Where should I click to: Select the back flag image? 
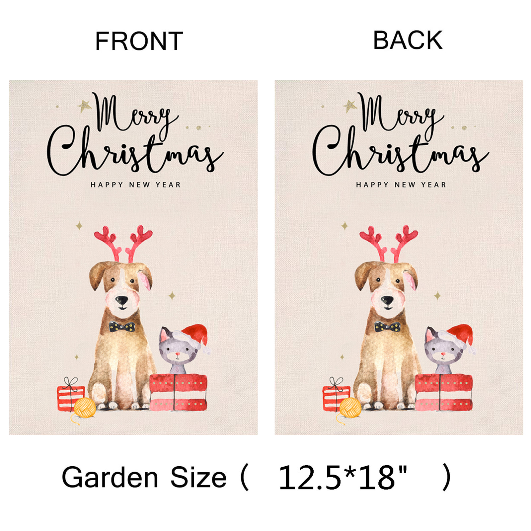pos(399,257)
